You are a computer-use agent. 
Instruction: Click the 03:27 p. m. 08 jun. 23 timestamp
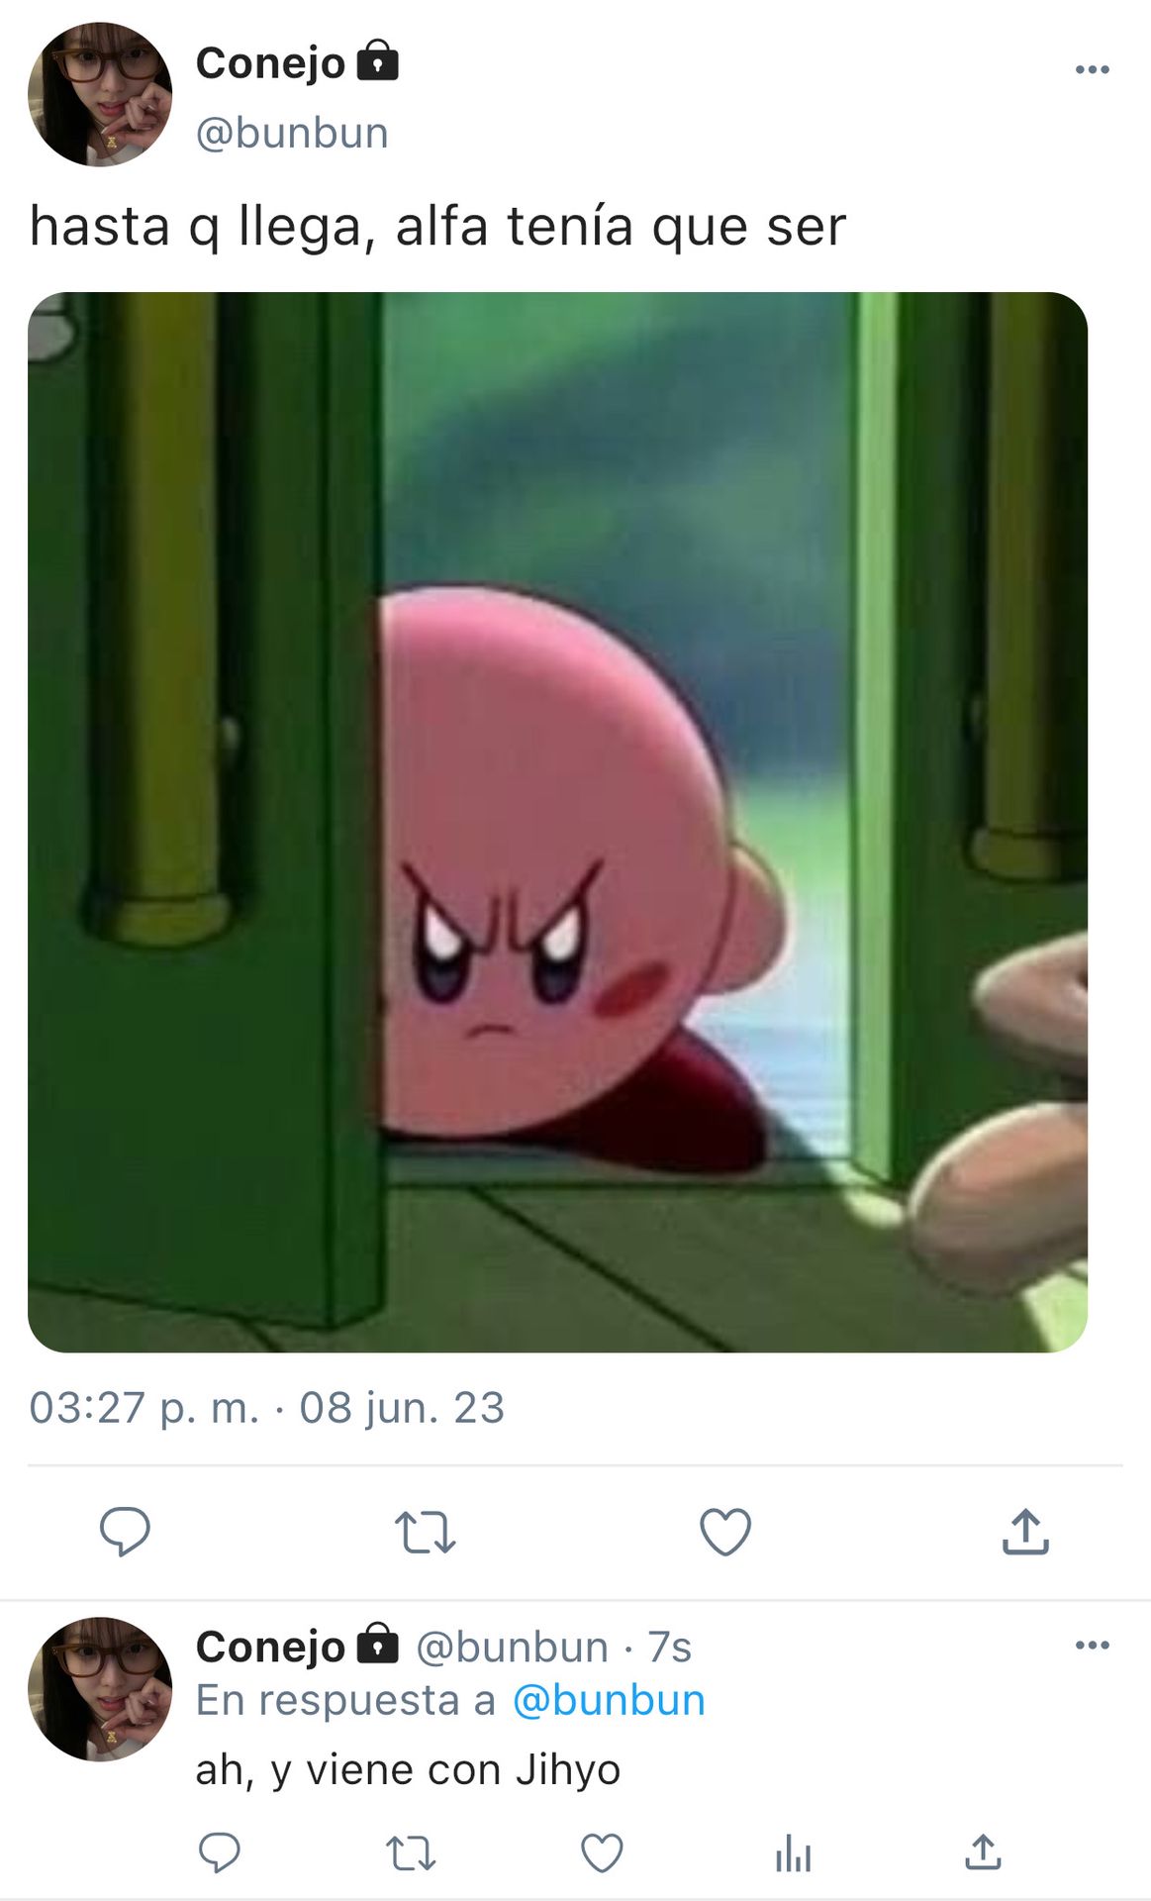click(267, 1407)
